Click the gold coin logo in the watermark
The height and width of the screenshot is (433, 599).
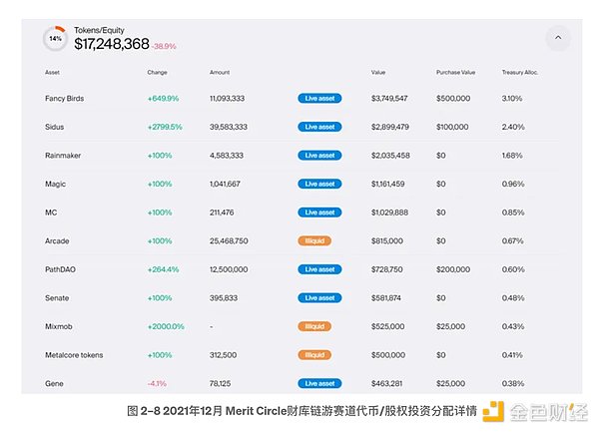tap(492, 412)
